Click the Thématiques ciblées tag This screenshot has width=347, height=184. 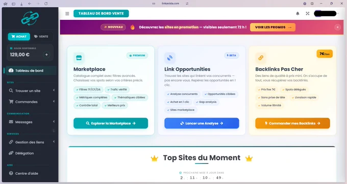point(130,97)
